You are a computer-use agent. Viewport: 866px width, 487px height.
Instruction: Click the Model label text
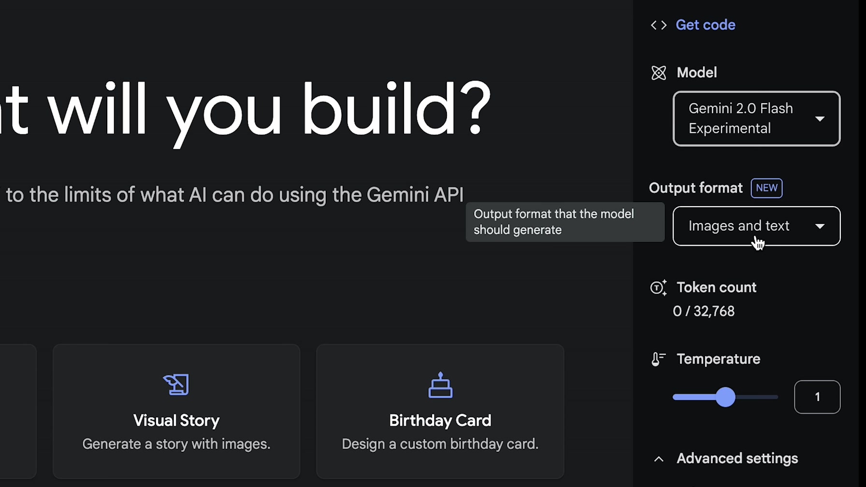[x=697, y=73]
